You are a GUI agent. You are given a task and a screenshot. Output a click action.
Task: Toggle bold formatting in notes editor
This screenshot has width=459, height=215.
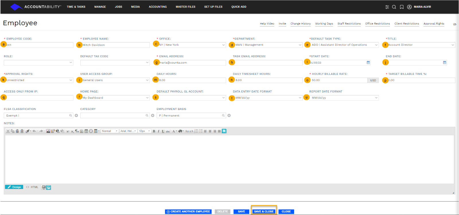point(154,131)
